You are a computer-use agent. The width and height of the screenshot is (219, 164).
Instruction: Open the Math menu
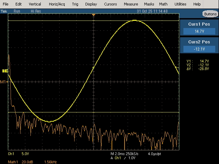click(163, 4)
